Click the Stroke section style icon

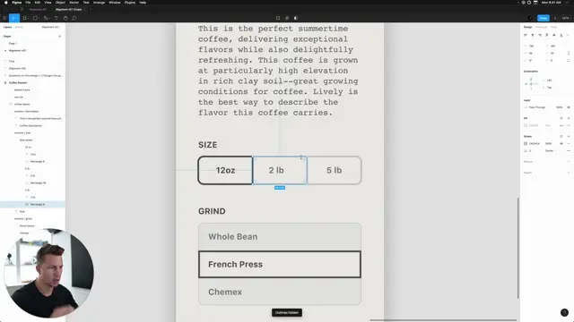pyautogui.click(x=561, y=136)
